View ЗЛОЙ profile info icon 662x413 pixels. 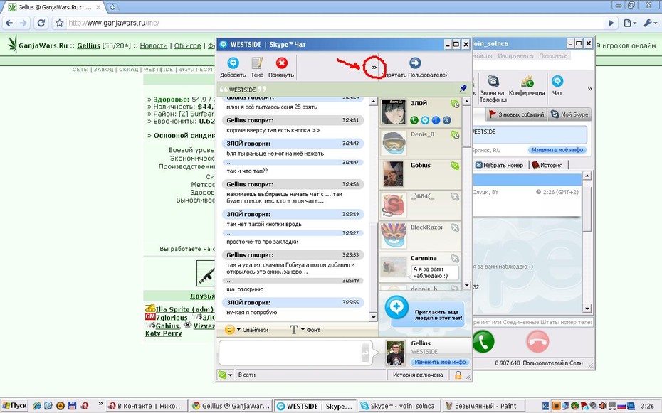point(436,121)
